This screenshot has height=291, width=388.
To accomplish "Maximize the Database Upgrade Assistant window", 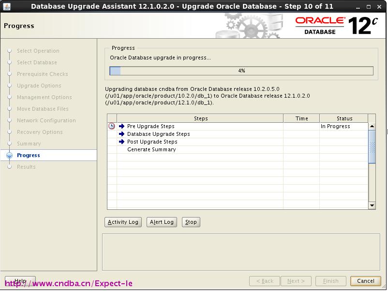I will click(369, 7).
